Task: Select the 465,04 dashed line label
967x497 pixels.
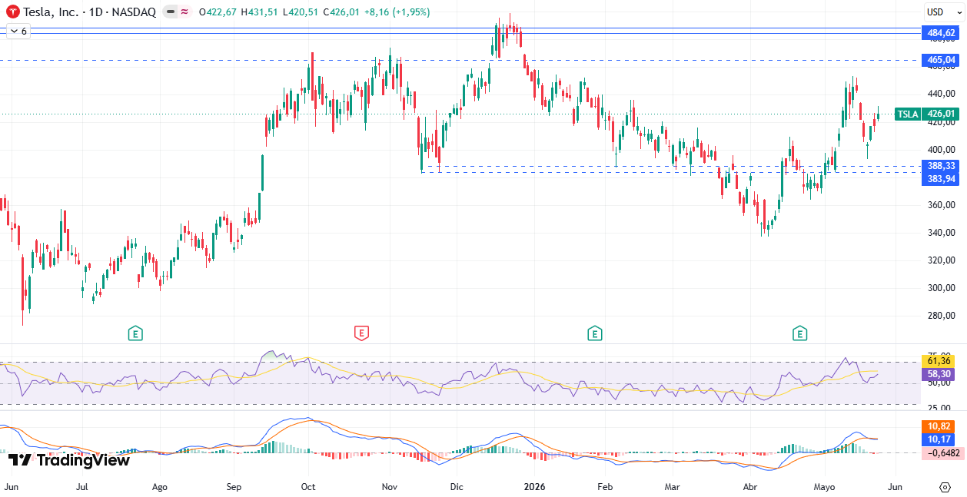Action: (941, 60)
